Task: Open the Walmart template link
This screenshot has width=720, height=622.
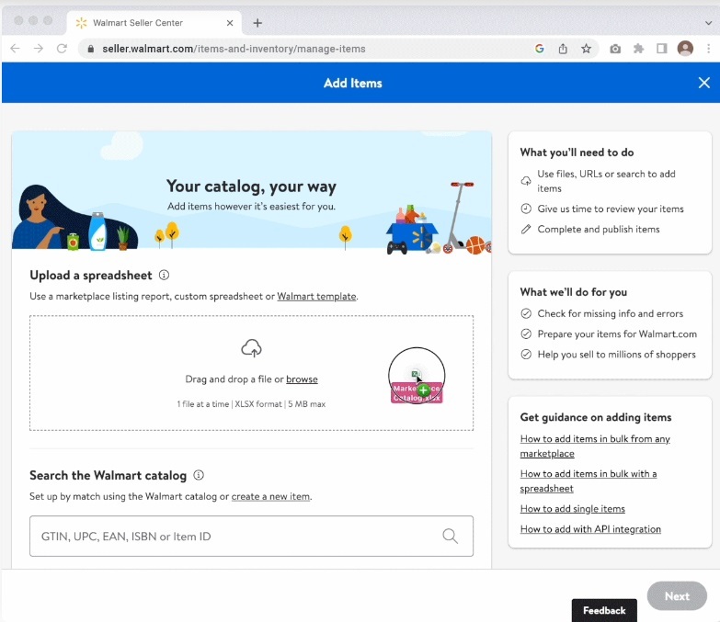Action: (x=316, y=297)
